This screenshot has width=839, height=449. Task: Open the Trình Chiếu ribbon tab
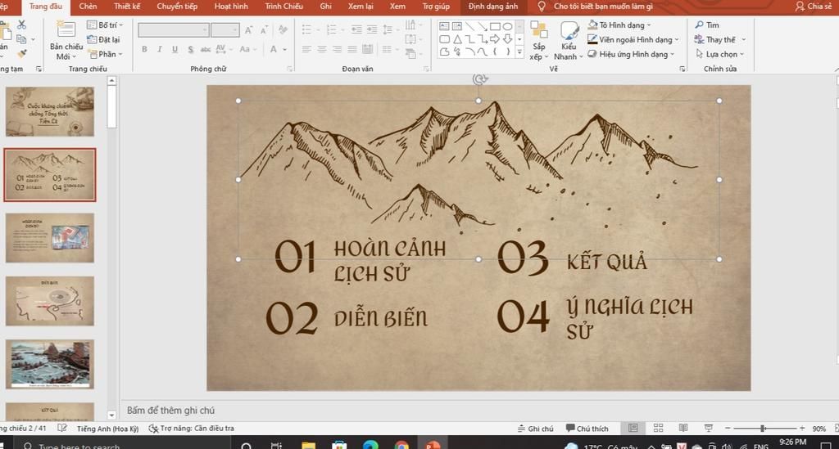coord(284,7)
